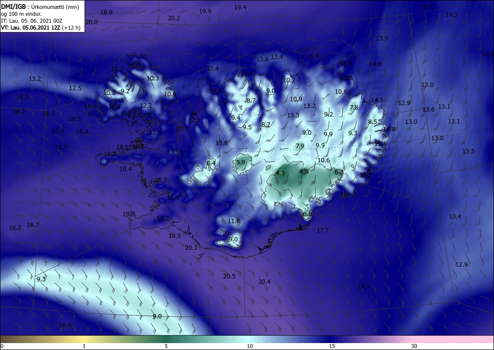Click the 17.7 value off the southeast coast

click(x=323, y=231)
